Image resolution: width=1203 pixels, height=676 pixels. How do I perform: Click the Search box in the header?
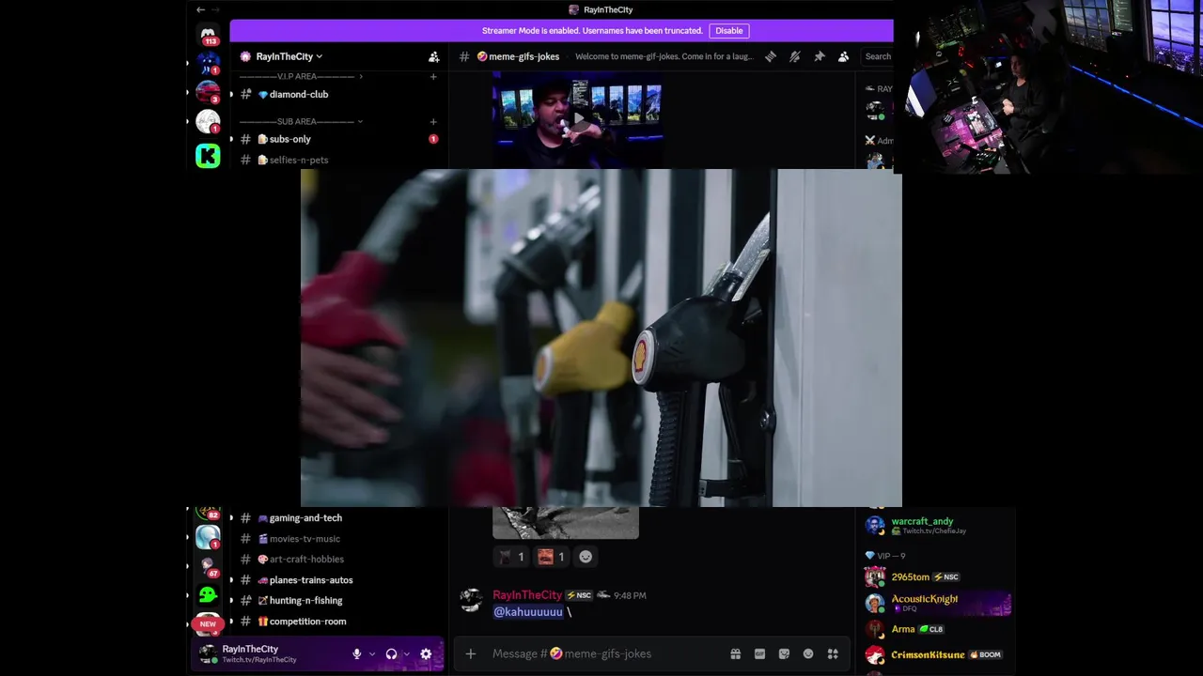tap(878, 56)
